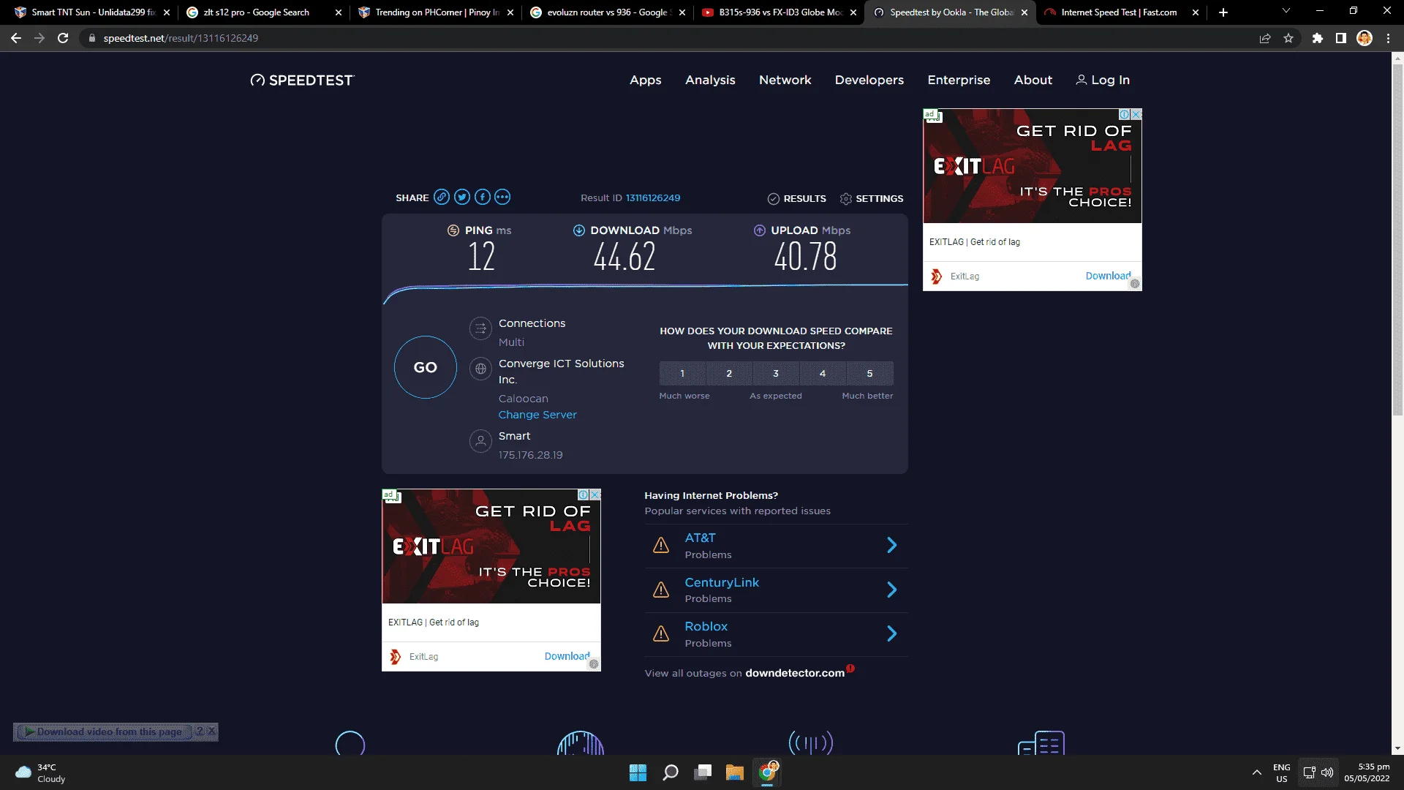Rate download speed as 4

(x=823, y=373)
